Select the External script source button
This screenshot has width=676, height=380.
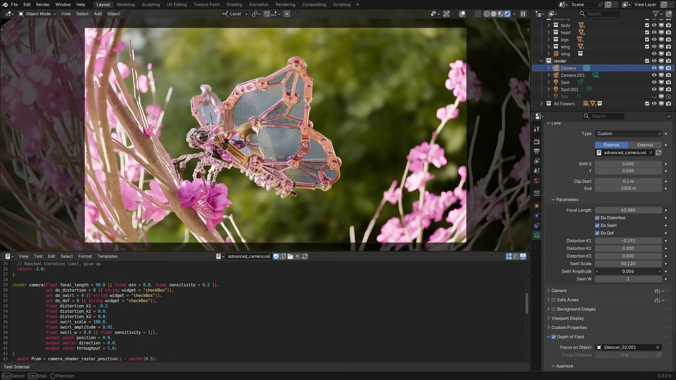click(x=645, y=145)
